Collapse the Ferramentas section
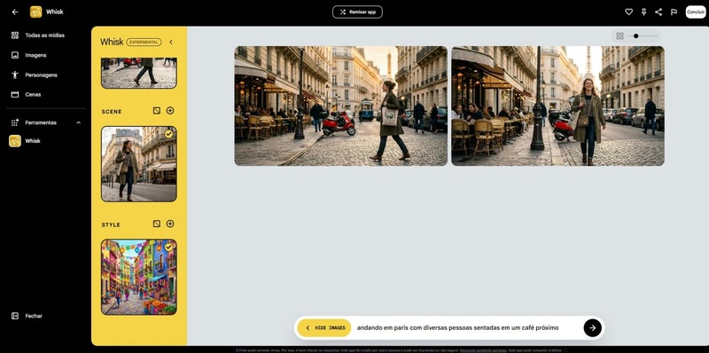Image resolution: width=709 pixels, height=353 pixels. [78, 122]
